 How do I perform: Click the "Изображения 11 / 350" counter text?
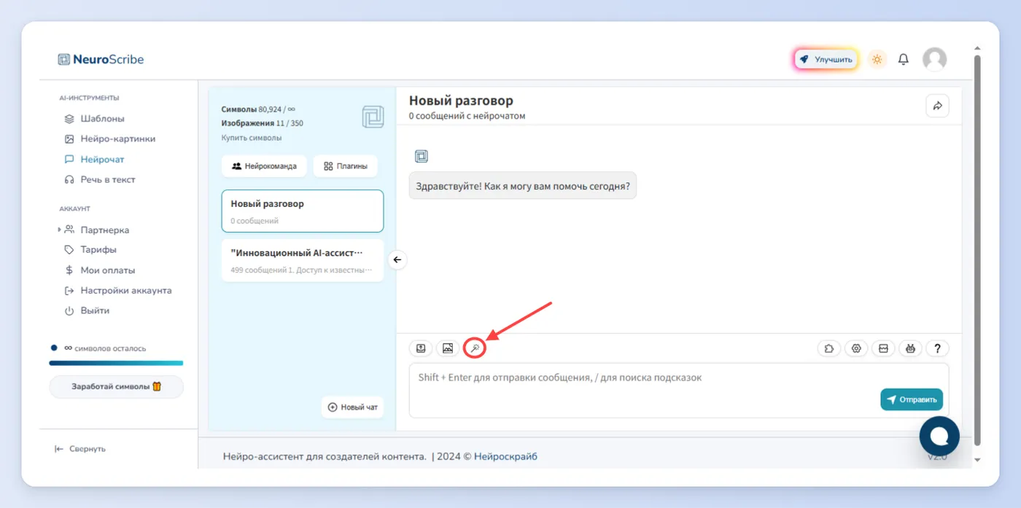tap(263, 123)
